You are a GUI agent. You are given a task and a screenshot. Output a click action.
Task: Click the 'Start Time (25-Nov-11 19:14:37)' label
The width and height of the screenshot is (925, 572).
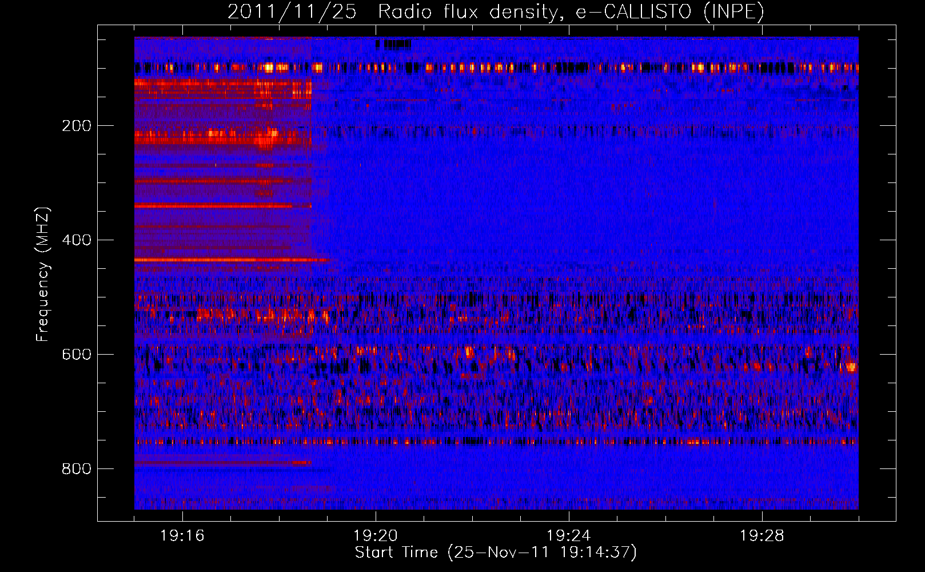pos(496,553)
